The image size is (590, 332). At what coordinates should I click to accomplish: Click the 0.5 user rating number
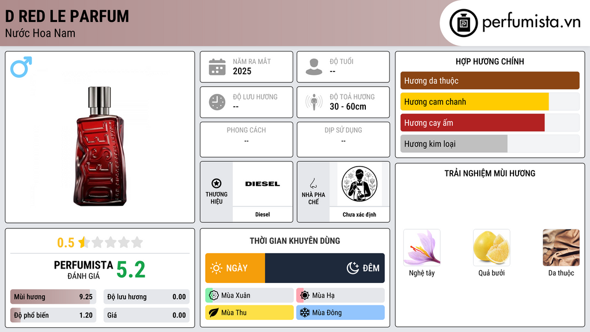coord(66,243)
